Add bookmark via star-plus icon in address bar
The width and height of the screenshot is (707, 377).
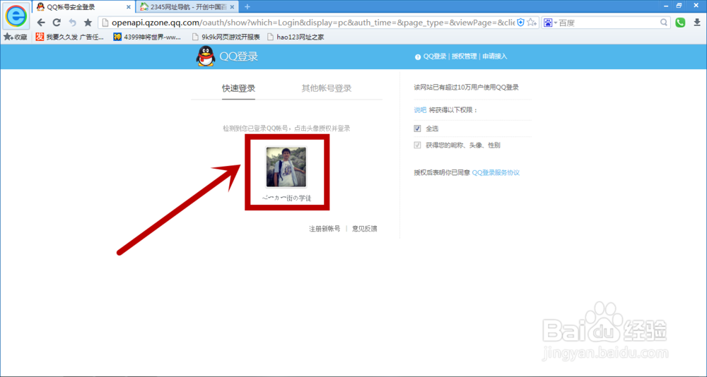tap(532, 23)
